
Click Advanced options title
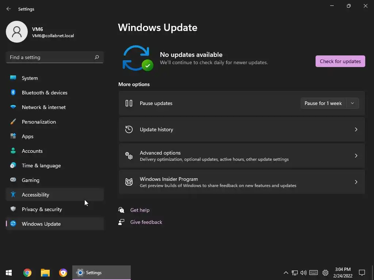pyautogui.click(x=160, y=153)
